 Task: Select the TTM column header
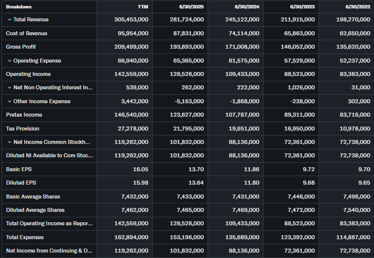pyautogui.click(x=143, y=6)
